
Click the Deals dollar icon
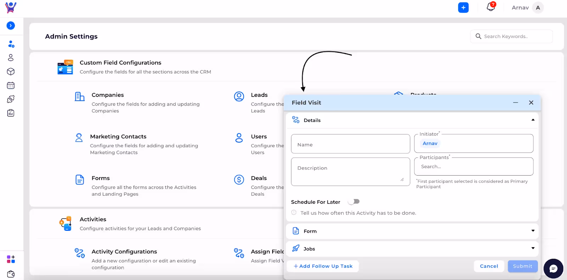pos(239,180)
